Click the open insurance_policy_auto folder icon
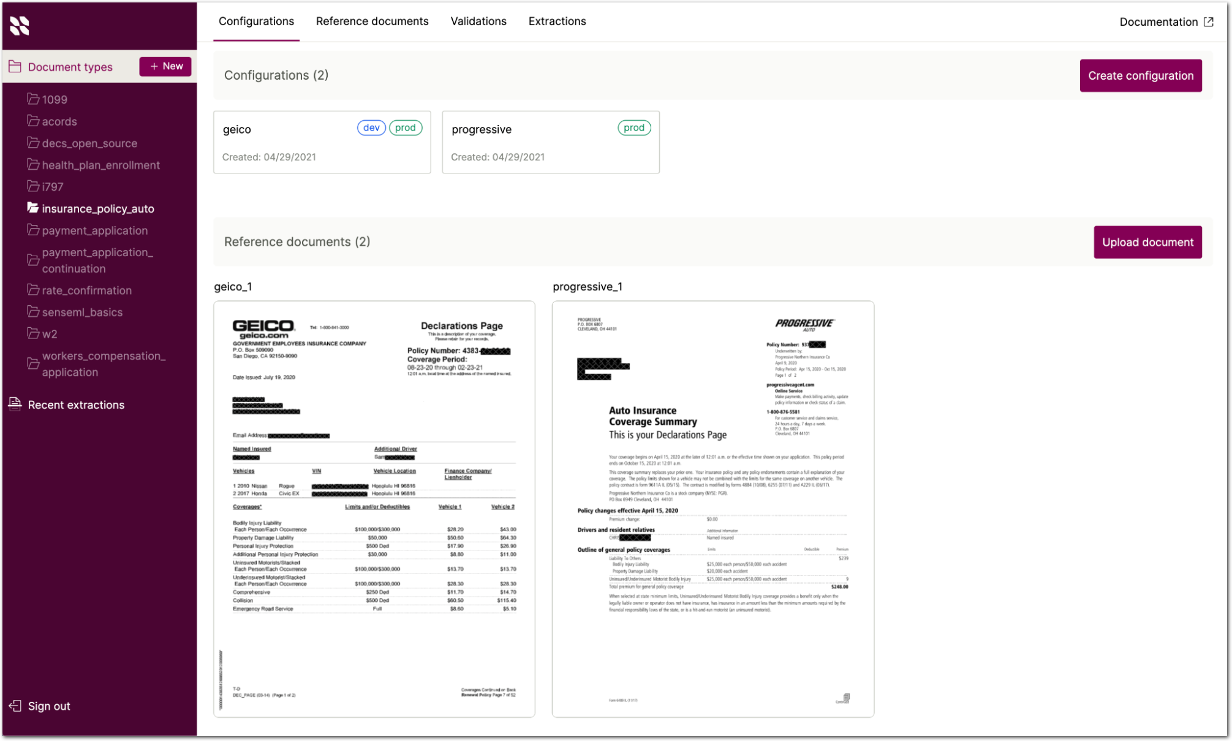 coord(33,208)
